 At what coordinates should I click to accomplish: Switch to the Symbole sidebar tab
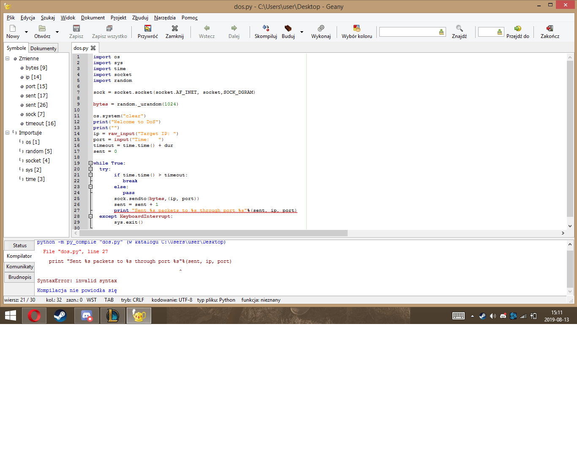pos(16,48)
